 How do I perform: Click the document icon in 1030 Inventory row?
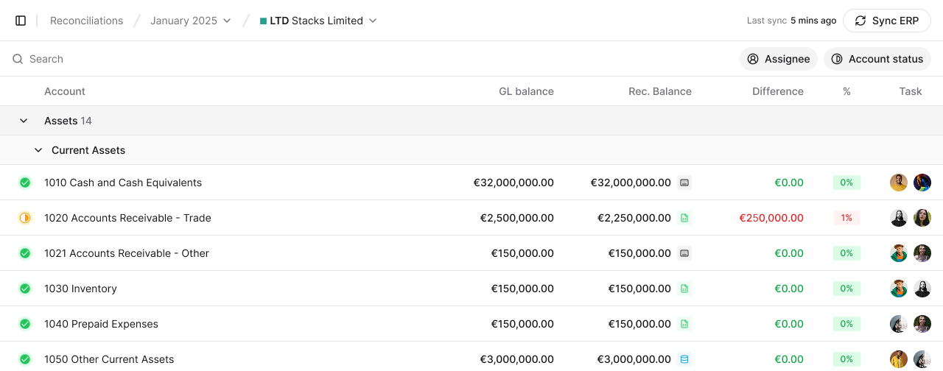coord(684,289)
